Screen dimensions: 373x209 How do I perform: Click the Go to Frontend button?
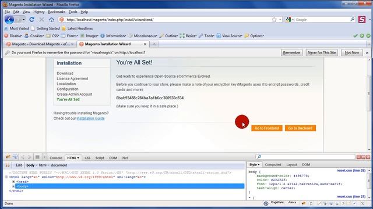pyautogui.click(x=267, y=128)
